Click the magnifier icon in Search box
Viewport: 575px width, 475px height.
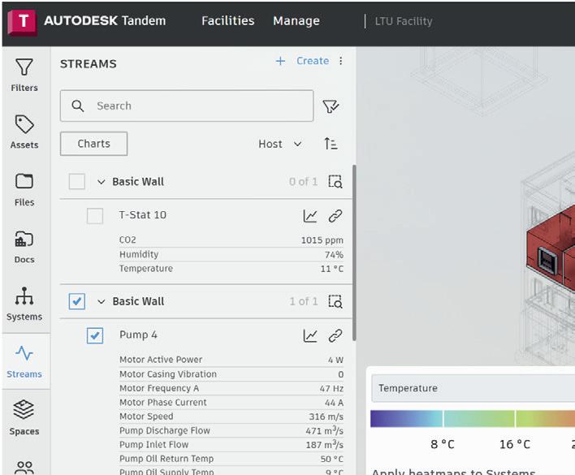pyautogui.click(x=78, y=106)
